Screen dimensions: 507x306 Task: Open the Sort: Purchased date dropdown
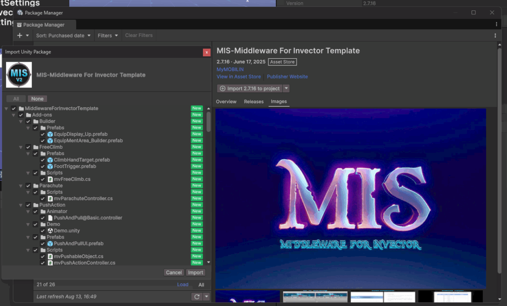coord(63,36)
